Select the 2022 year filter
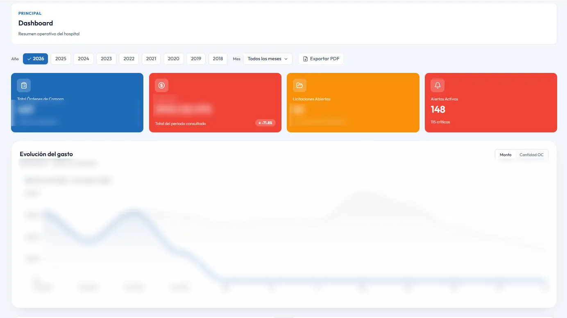567x318 pixels. coord(129,59)
